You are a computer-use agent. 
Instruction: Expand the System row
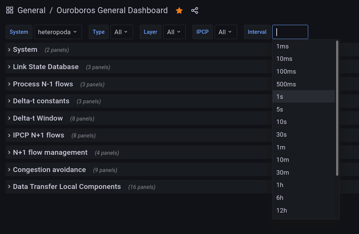click(x=25, y=50)
